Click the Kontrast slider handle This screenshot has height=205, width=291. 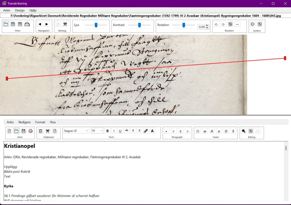140,25
